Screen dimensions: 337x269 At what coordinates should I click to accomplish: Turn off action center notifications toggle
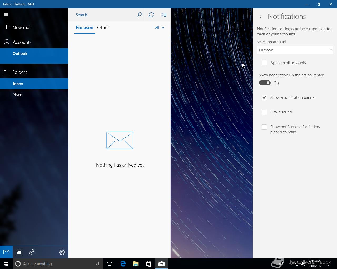click(265, 83)
